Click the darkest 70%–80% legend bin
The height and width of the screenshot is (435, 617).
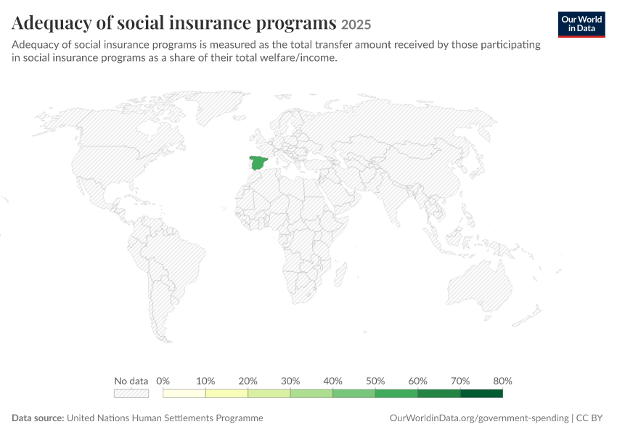coord(482,394)
